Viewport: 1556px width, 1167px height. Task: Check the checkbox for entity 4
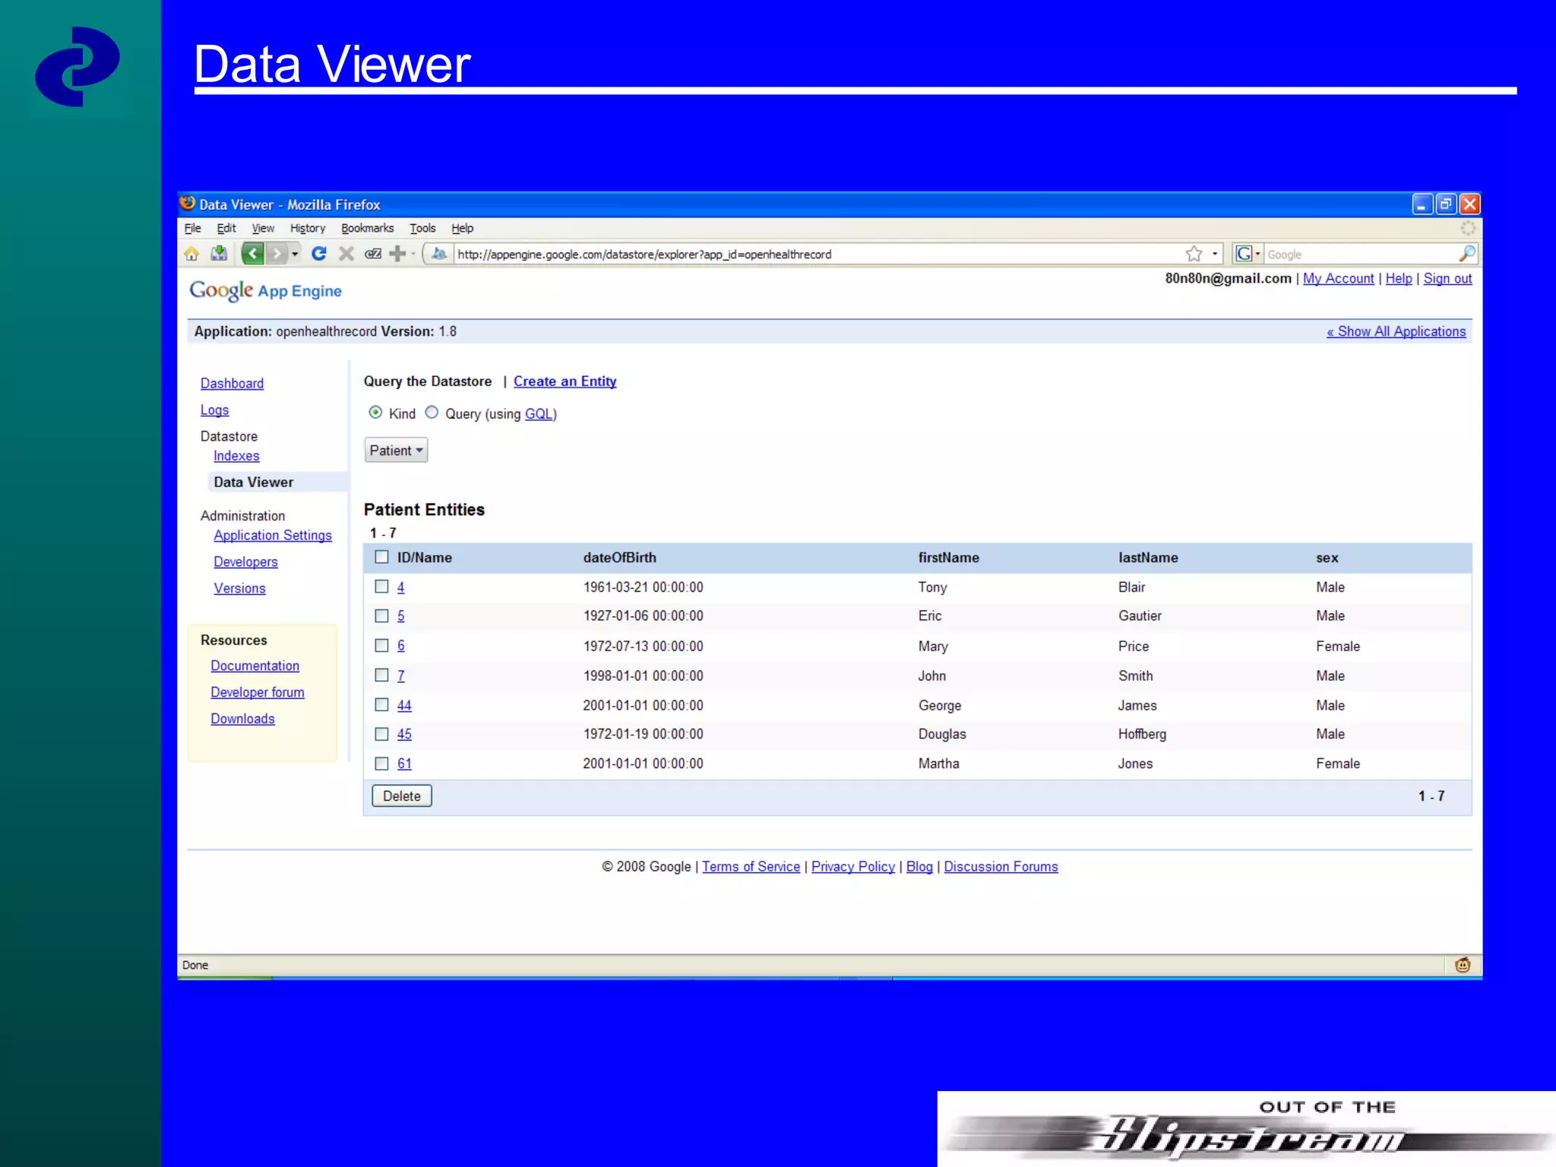pos(381,587)
